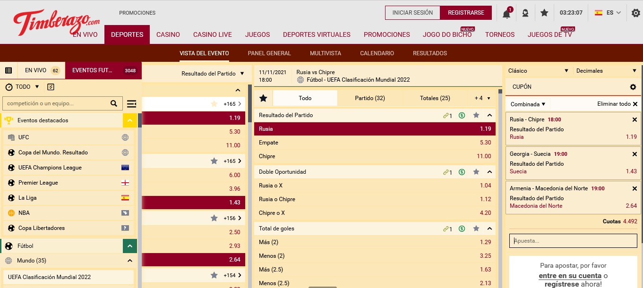The image size is (643, 288).
Task: Toggle star in Total de goles header
Action: 476,229
